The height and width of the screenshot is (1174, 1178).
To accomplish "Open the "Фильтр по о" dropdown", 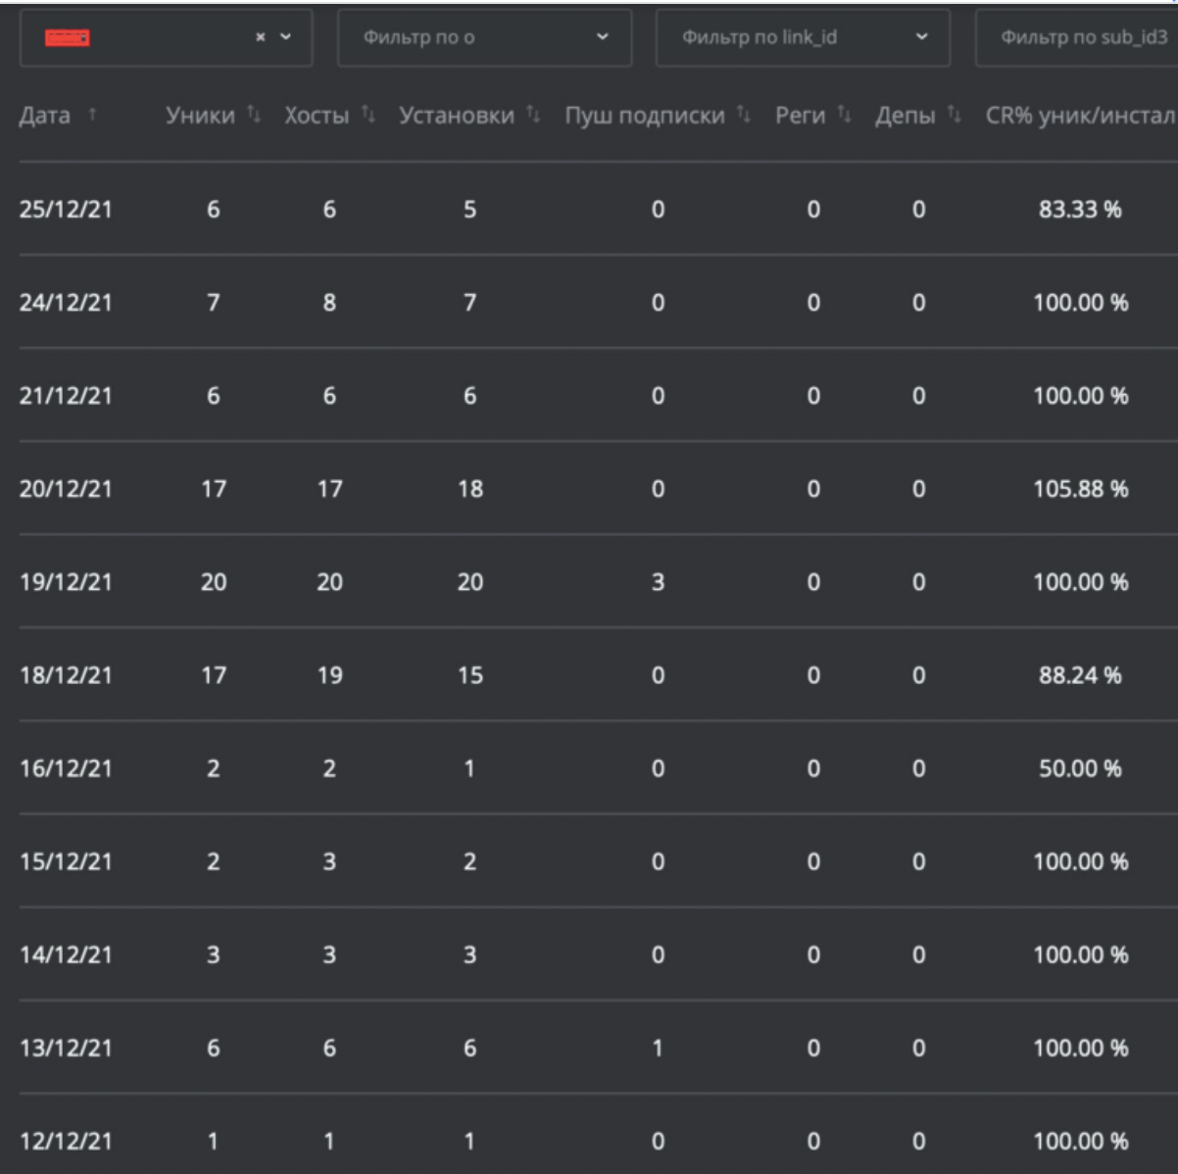I will click(x=484, y=38).
